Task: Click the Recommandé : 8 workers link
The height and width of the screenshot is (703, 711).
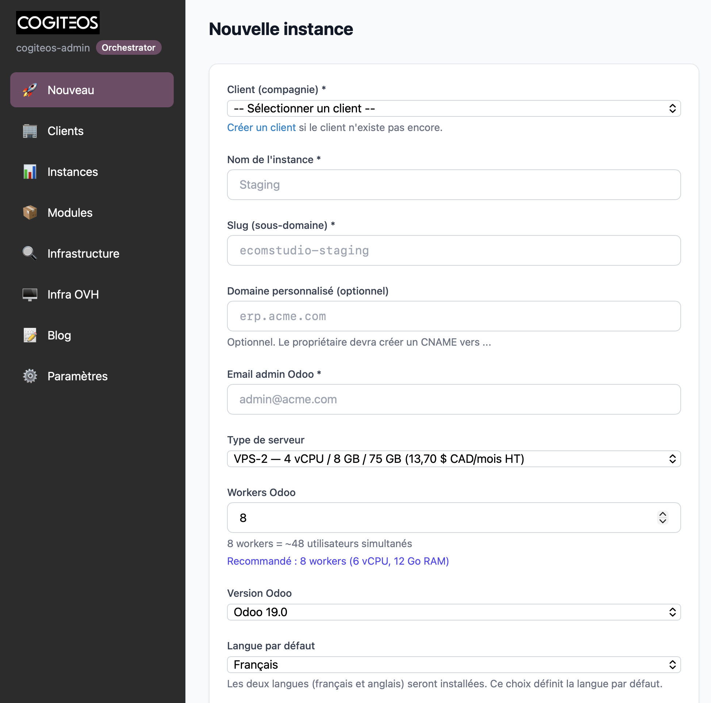Action: point(338,561)
